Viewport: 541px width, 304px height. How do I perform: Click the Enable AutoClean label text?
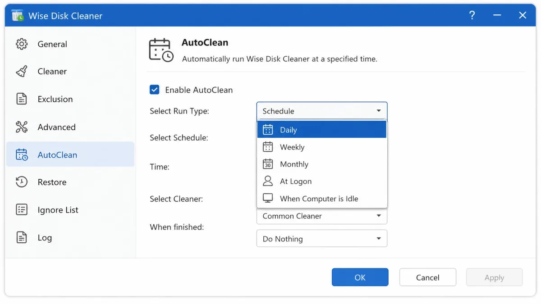(199, 90)
